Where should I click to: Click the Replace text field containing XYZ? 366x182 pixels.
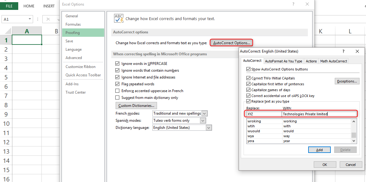pyautogui.click(x=264, y=114)
